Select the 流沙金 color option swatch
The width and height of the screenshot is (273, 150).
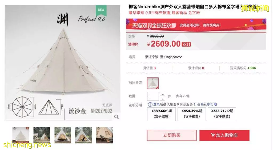coord(153,83)
